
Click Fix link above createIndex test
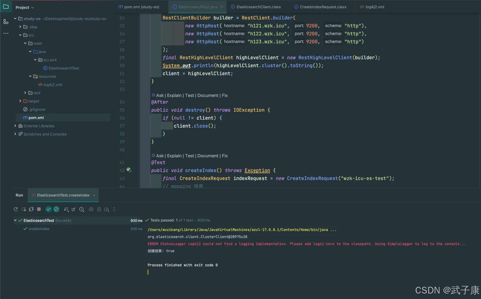[x=225, y=156]
